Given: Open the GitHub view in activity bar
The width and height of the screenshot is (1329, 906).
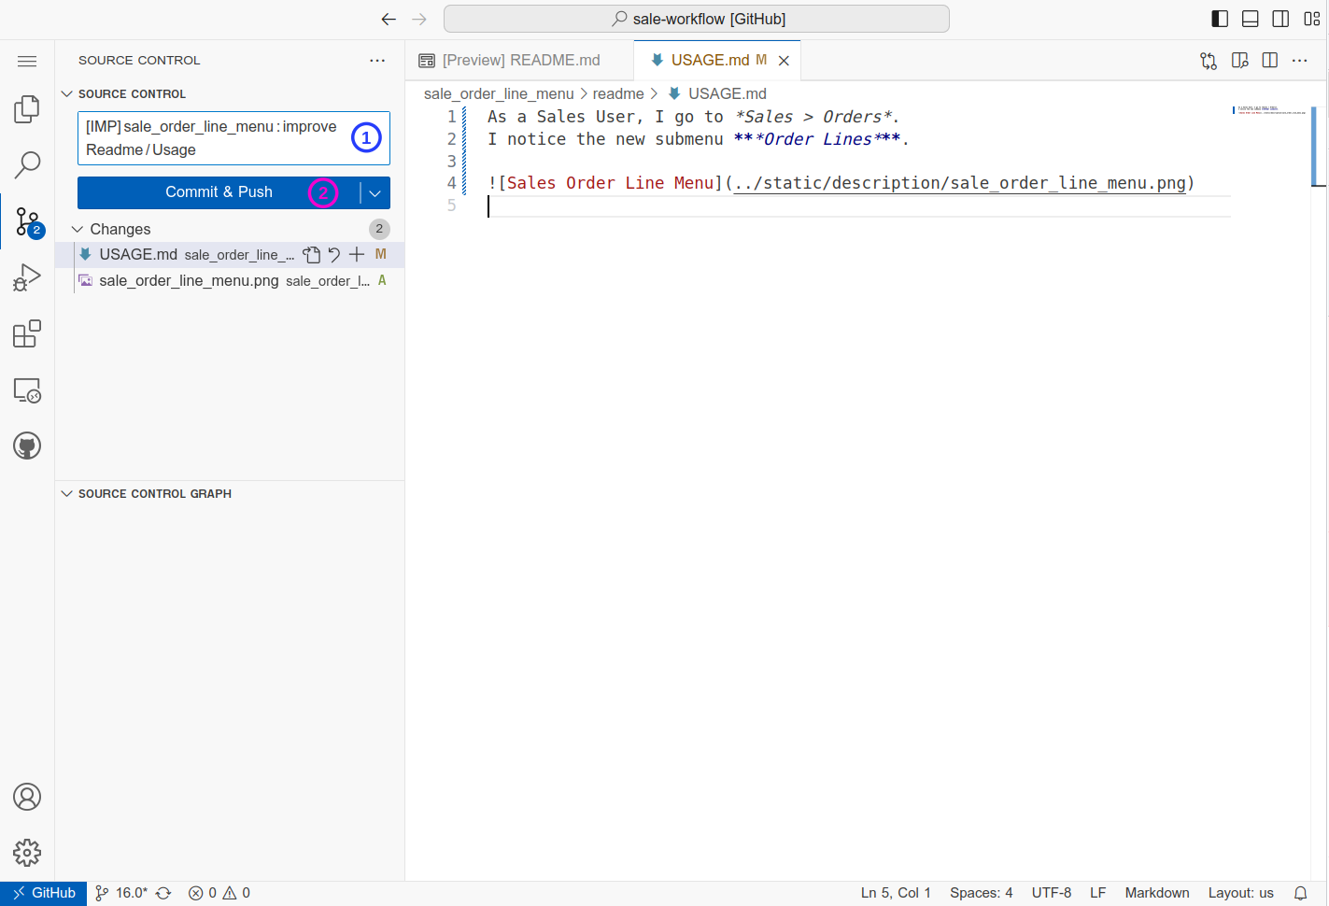Looking at the screenshot, I should [27, 446].
